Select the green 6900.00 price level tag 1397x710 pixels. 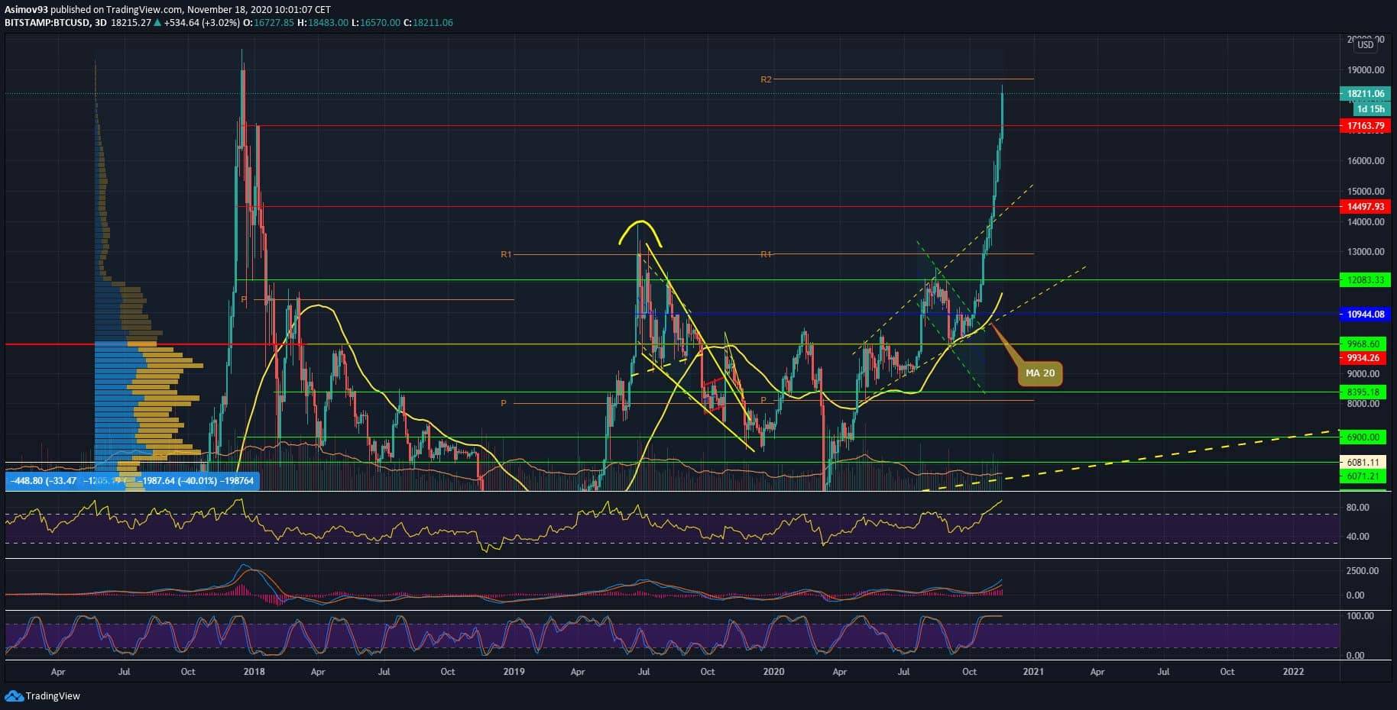click(1365, 437)
